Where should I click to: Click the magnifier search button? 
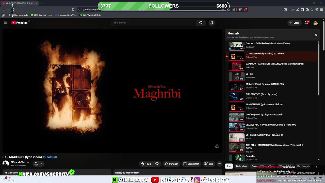(x=201, y=23)
